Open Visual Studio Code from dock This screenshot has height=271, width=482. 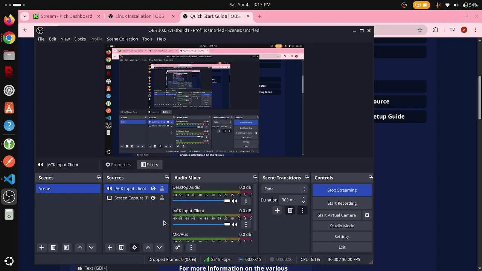click(9, 179)
